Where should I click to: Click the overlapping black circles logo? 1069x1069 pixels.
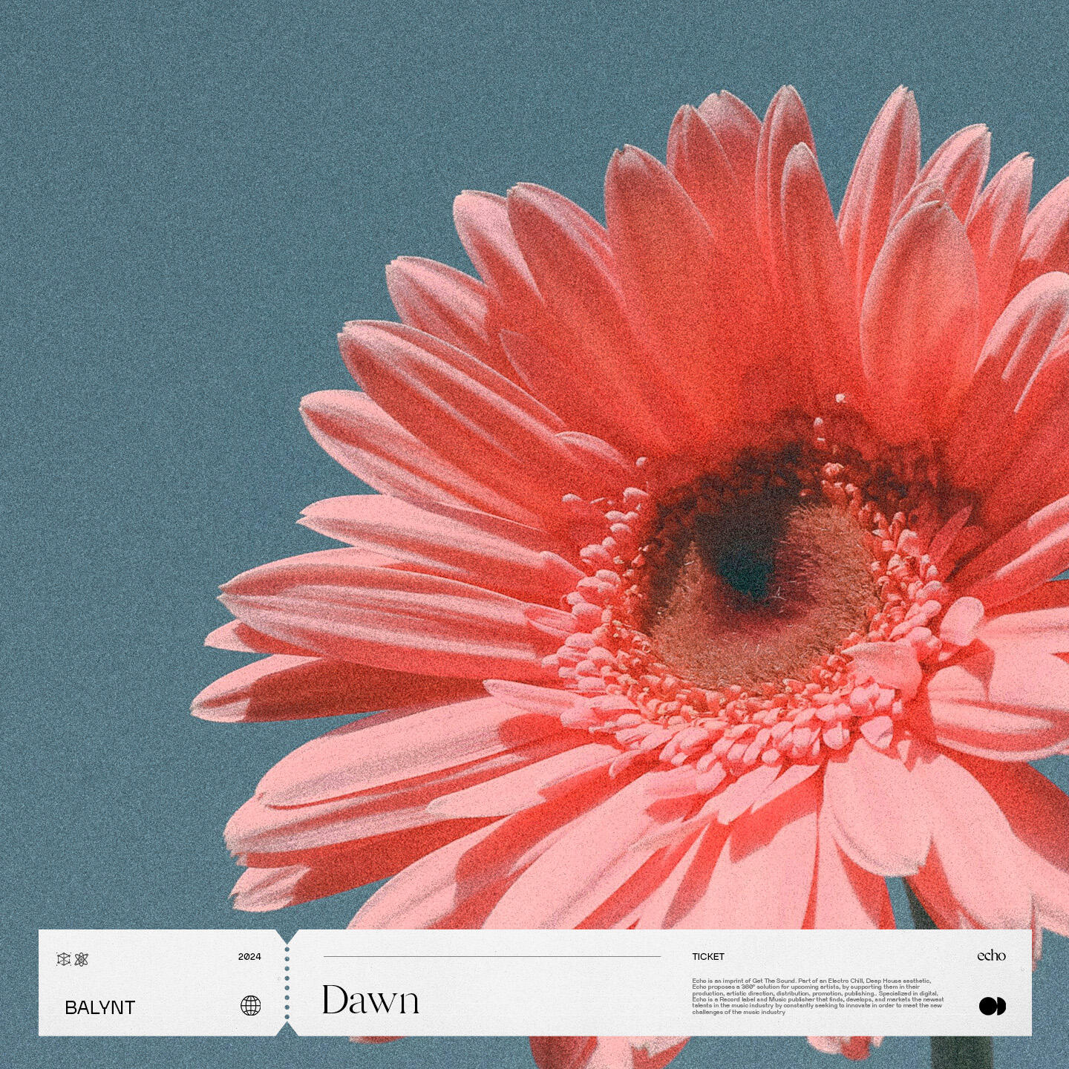click(992, 1006)
